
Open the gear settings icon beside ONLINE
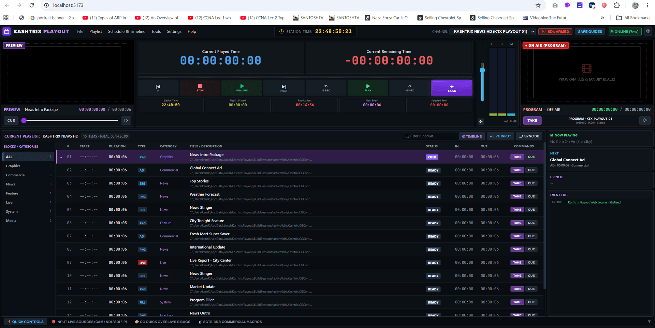(648, 31)
